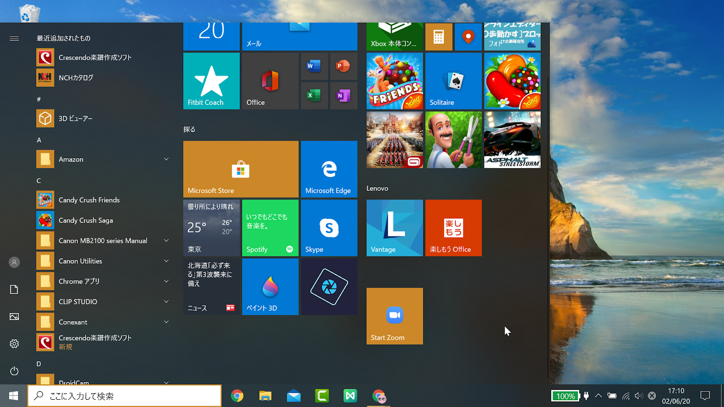Open the castle strategy game tile
The height and width of the screenshot is (407, 724).
(395, 140)
